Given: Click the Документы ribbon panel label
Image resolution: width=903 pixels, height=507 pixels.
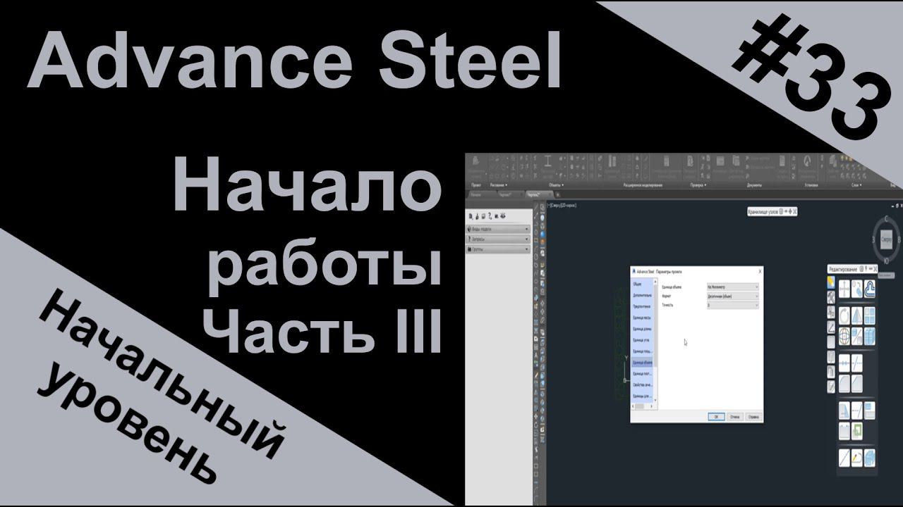Looking at the screenshot, I should point(755,184).
